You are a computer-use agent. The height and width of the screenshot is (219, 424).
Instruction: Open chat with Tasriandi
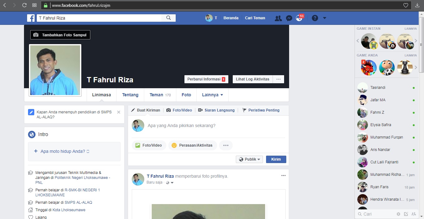click(386, 88)
